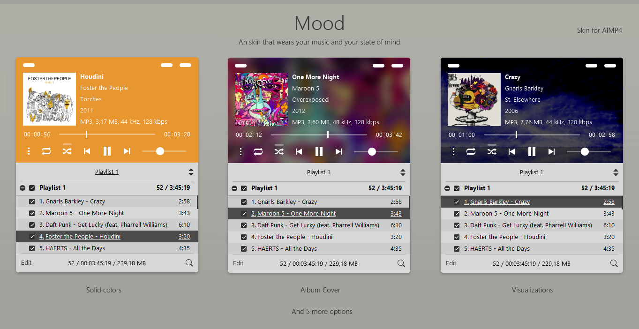Uncheck Daft Punk - Get Lucky in Houdini player
The image size is (639, 329).
pos(32,225)
